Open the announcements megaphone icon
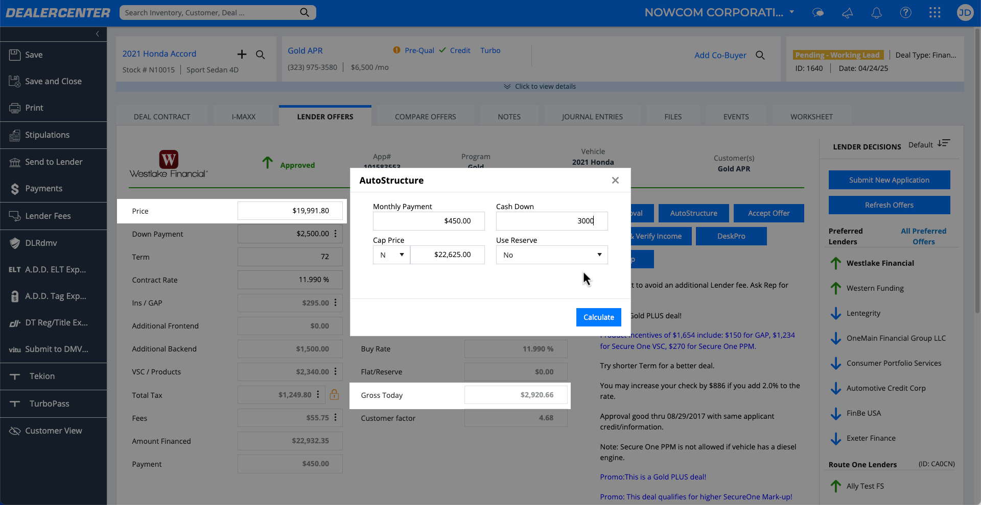The width and height of the screenshot is (981, 505). (x=847, y=13)
